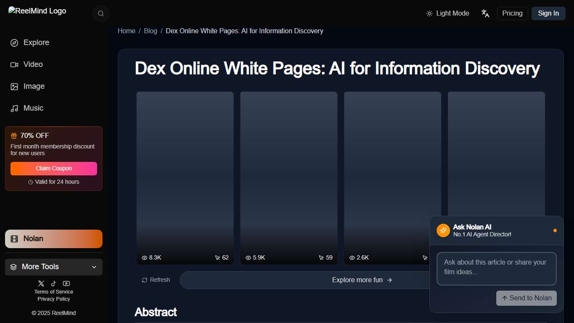
Task: Click the ReelMind logo
Action: click(x=37, y=11)
